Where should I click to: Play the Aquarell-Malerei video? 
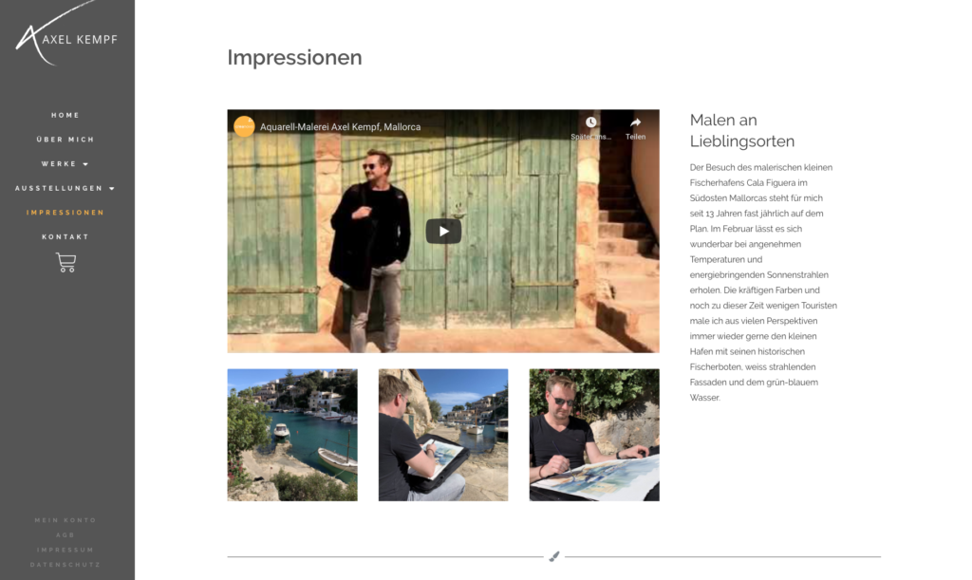click(443, 231)
